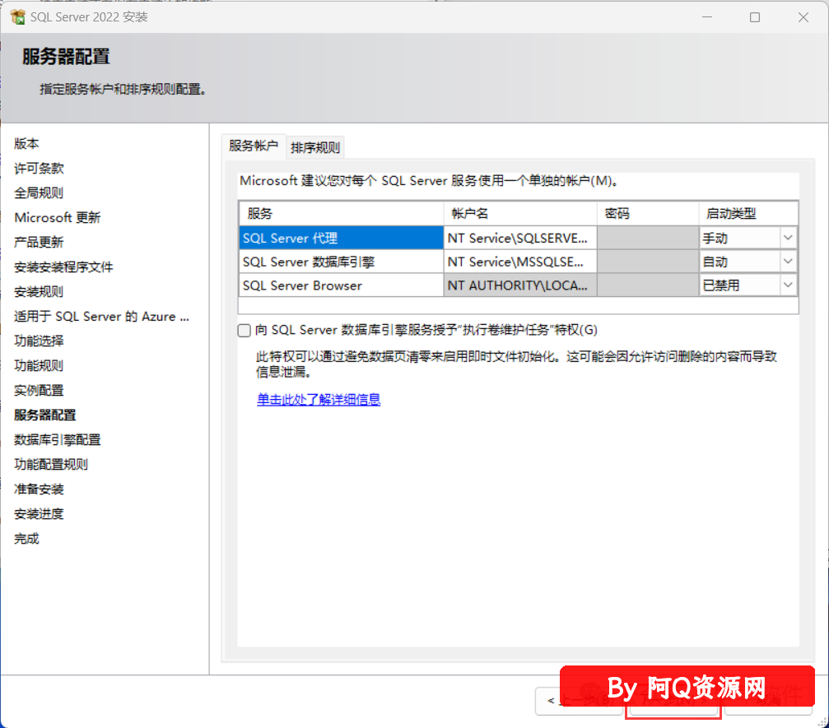
Task: Select the bold 服务器配置 step in the sidebar
Action: tap(45, 415)
